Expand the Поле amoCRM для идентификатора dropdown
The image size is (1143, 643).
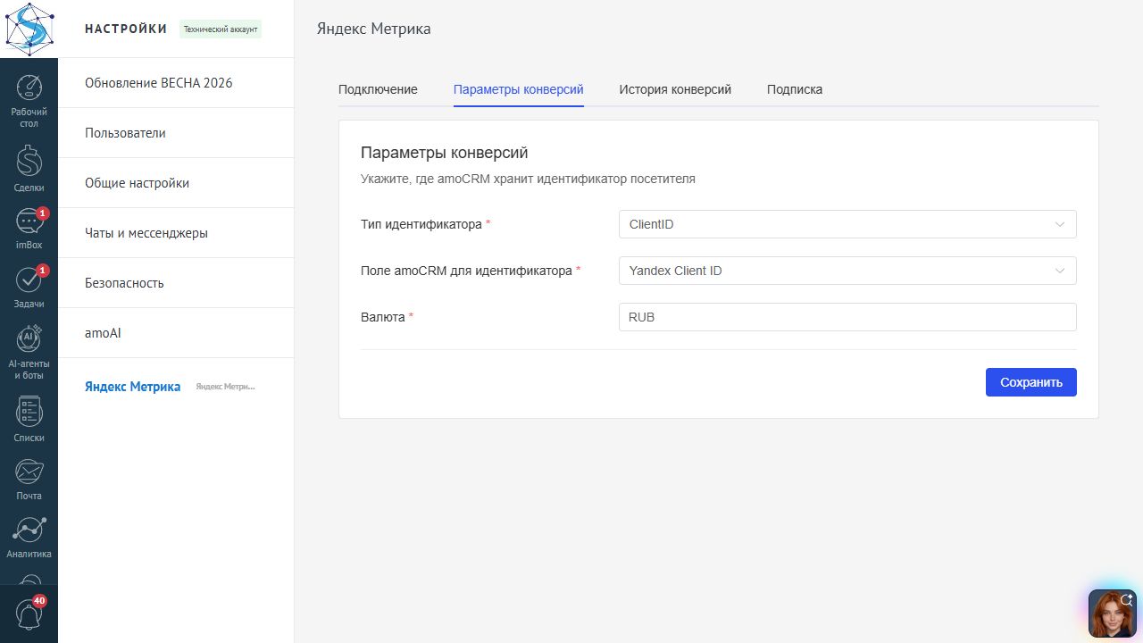(847, 271)
